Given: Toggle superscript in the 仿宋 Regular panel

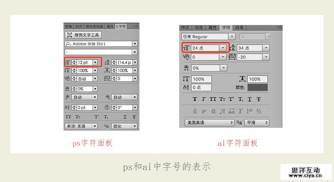Looking at the screenshot, I should (231, 99).
